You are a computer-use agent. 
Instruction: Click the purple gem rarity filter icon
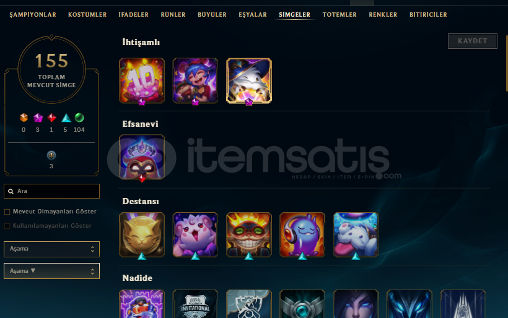click(38, 118)
